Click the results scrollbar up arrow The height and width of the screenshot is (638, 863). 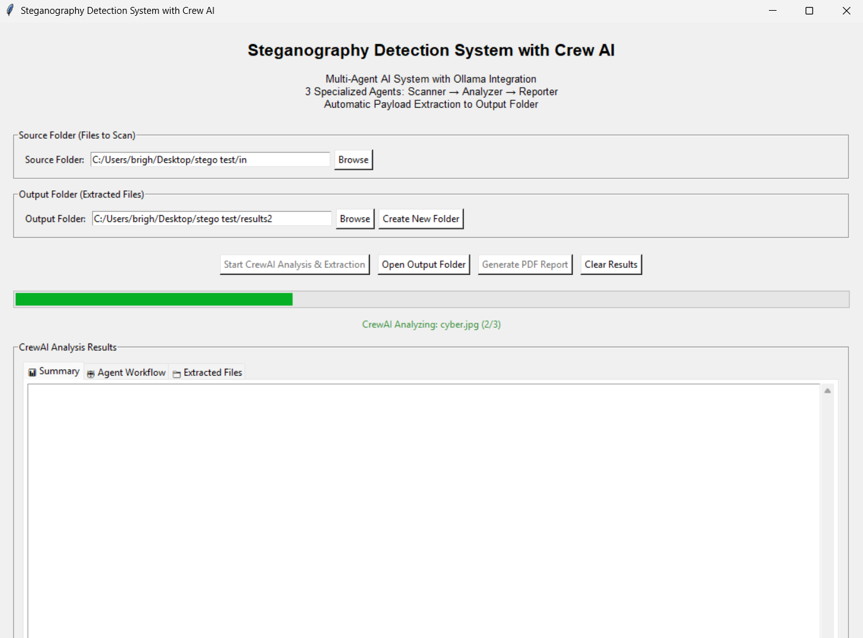click(827, 391)
